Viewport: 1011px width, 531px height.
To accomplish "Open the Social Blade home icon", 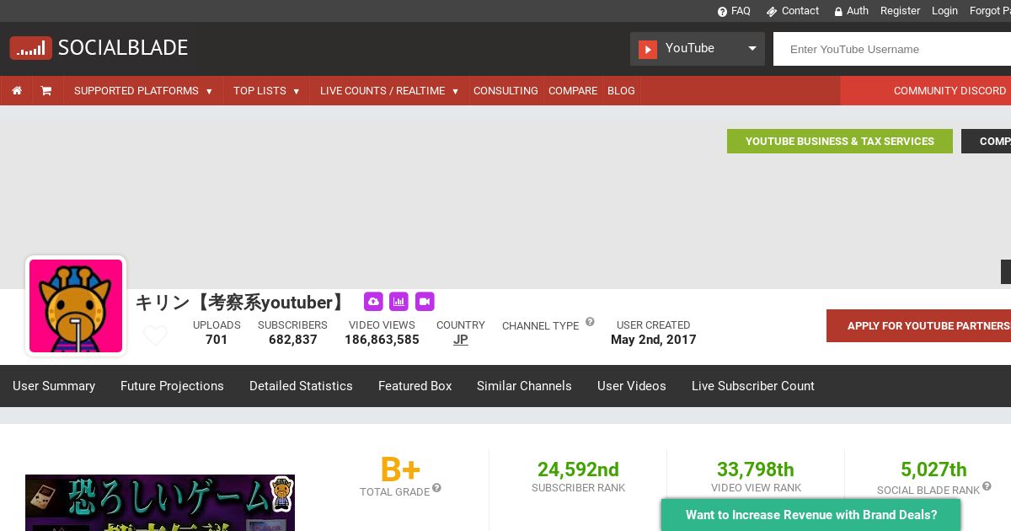I will [17, 91].
